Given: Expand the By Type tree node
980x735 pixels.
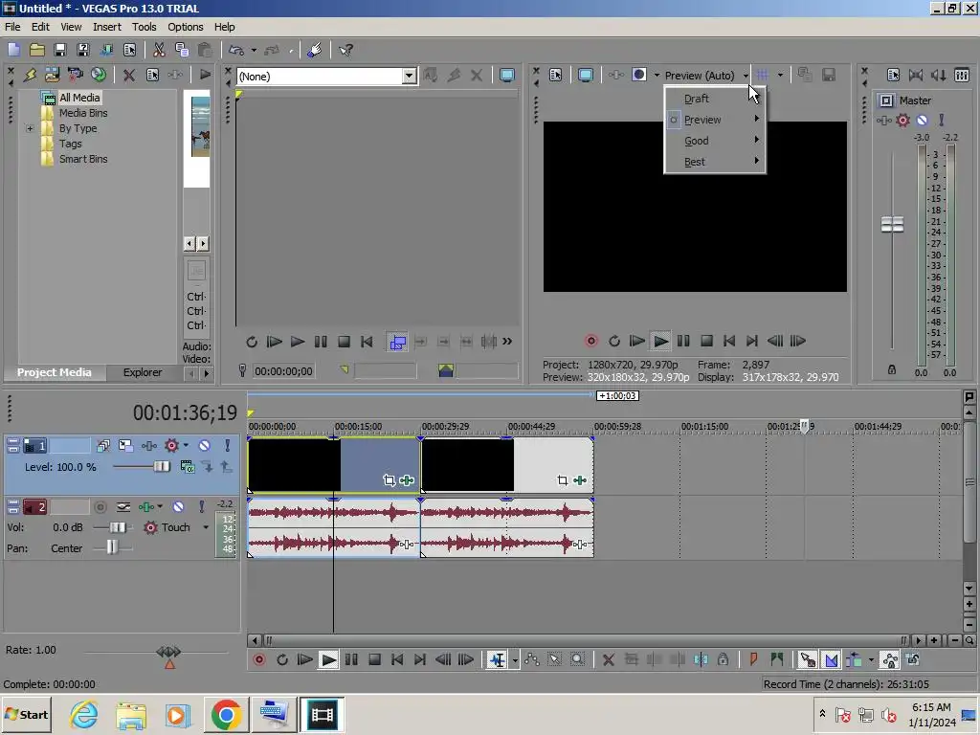Looking at the screenshot, I should pyautogui.click(x=30, y=129).
